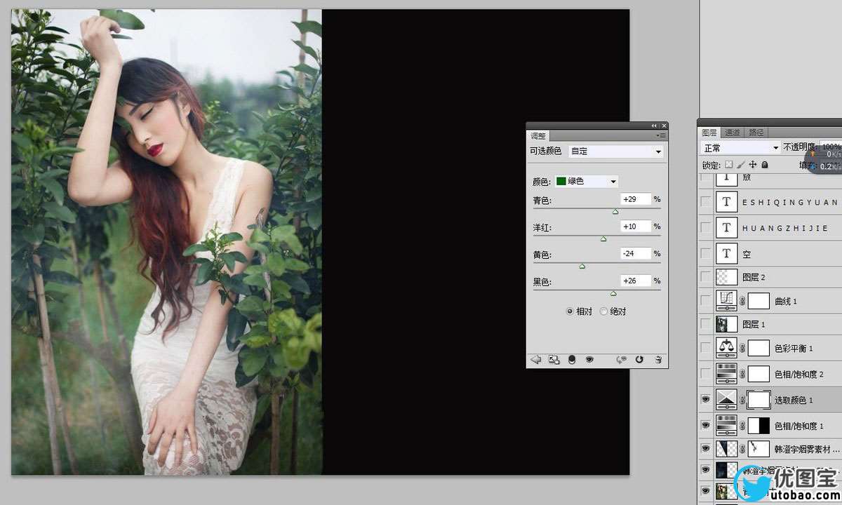Click the lock position move icon

[752, 165]
